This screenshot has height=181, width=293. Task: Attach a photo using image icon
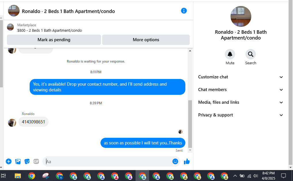18,161
